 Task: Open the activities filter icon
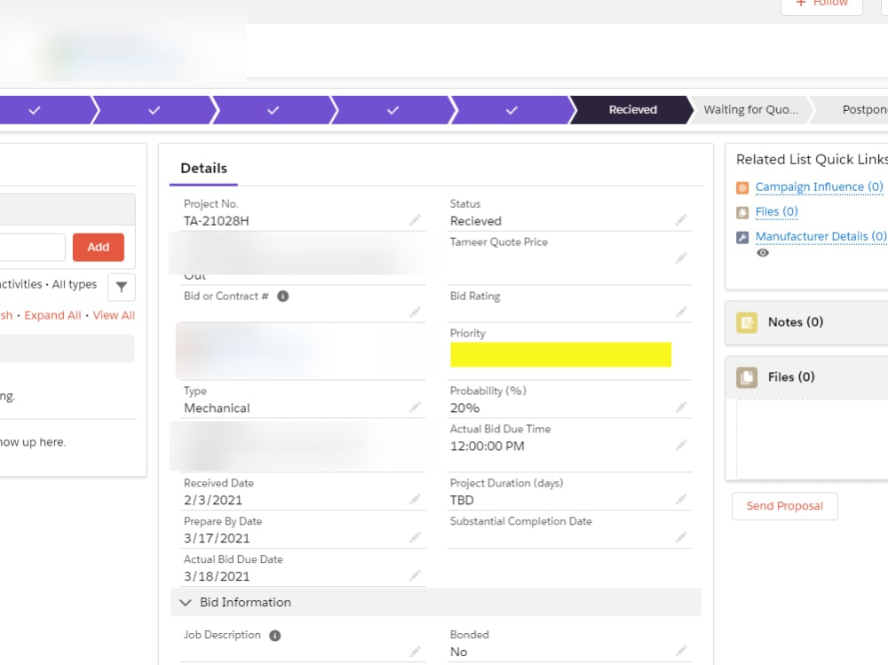tap(121, 287)
